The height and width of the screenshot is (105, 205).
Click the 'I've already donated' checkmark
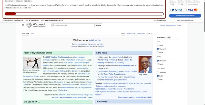(x=153, y=20)
